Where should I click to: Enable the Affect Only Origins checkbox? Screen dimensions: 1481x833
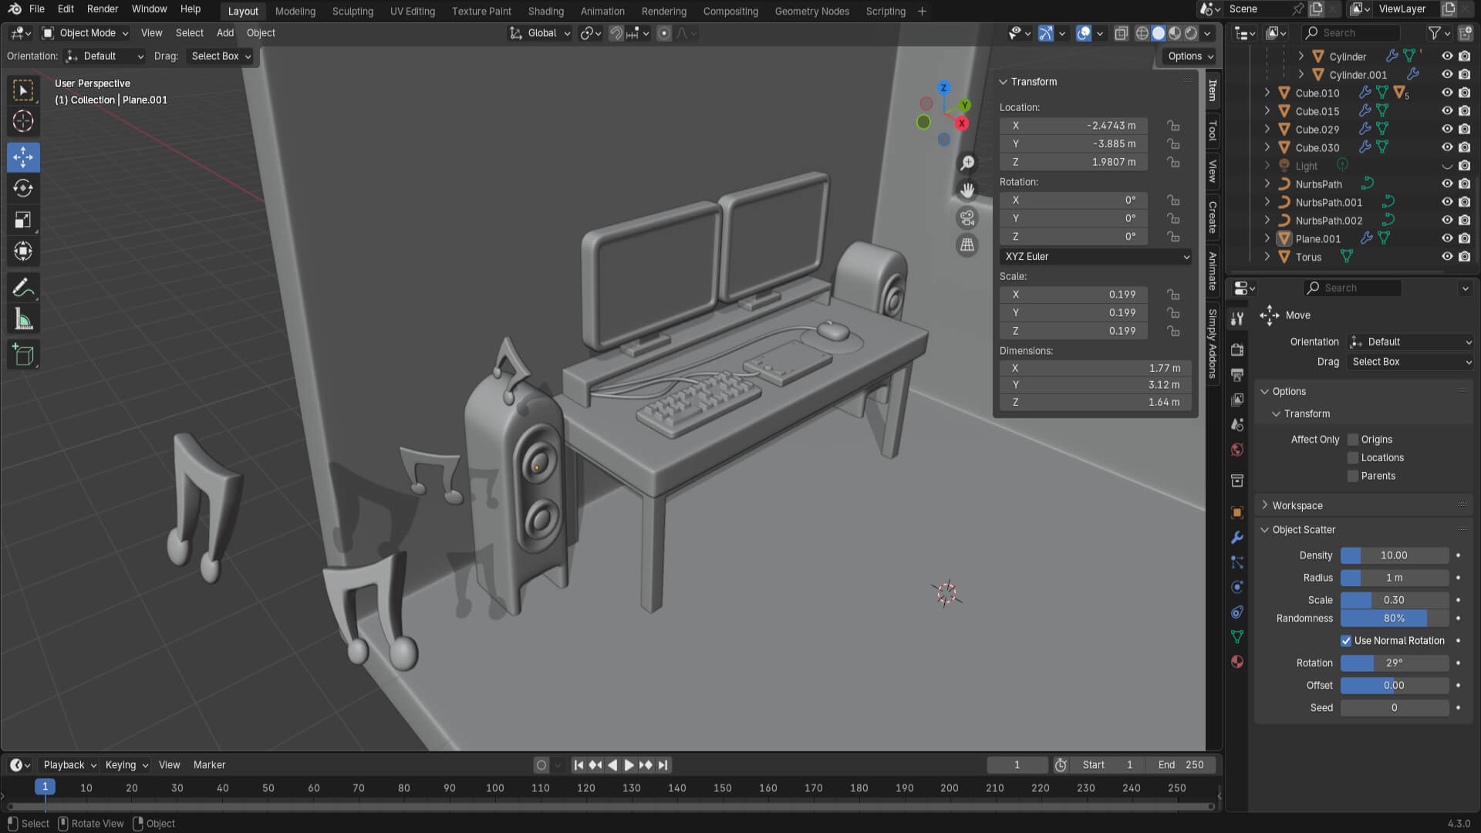click(x=1353, y=440)
